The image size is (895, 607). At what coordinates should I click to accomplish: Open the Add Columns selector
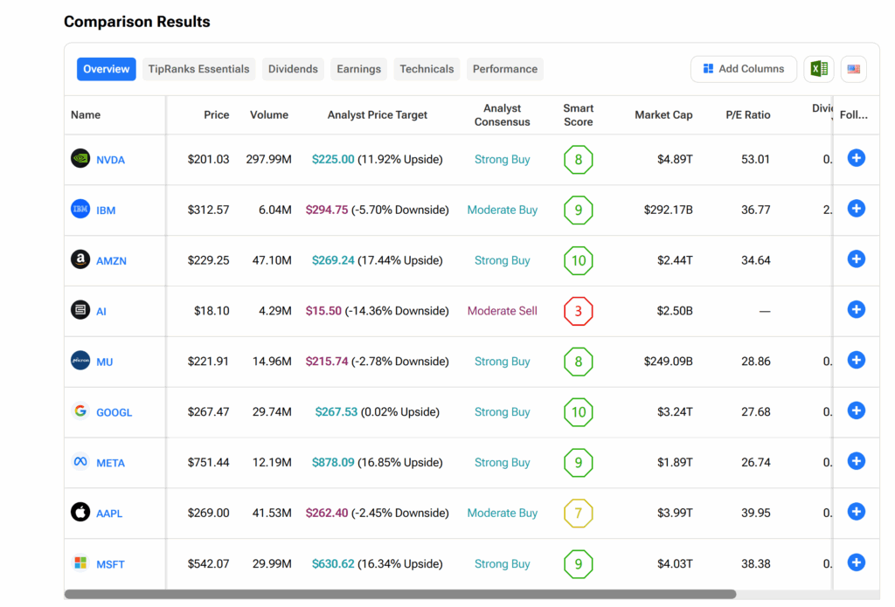coord(744,69)
